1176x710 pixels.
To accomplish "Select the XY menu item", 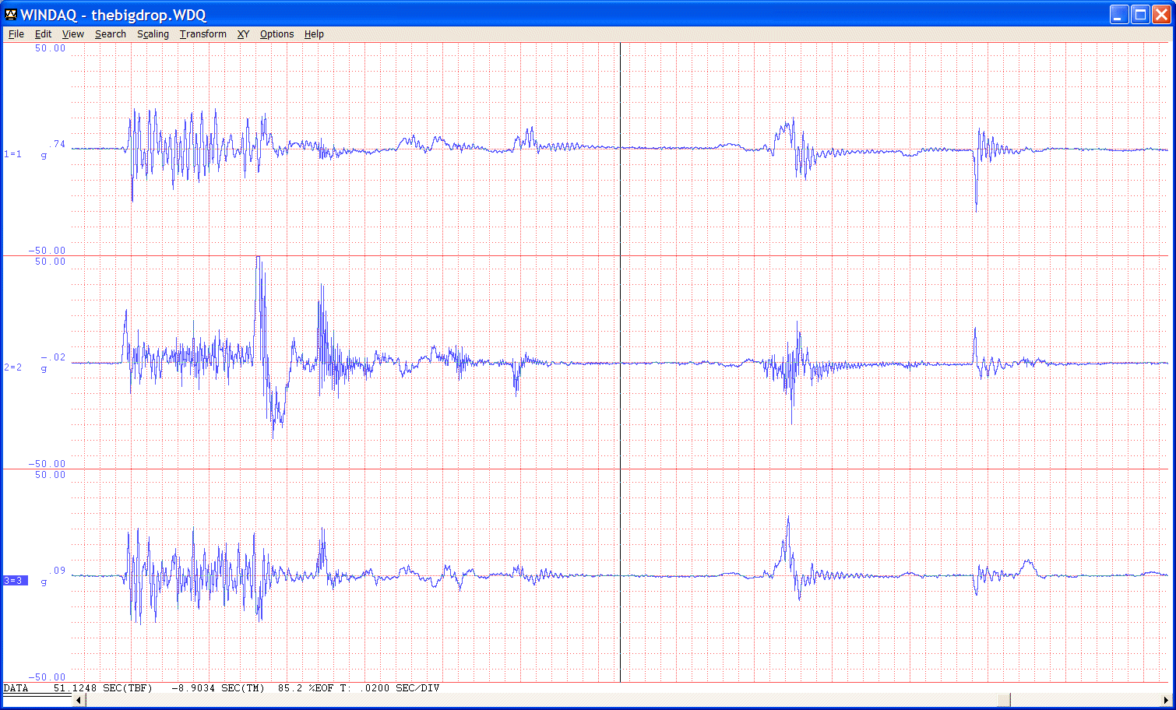I will pyautogui.click(x=243, y=34).
